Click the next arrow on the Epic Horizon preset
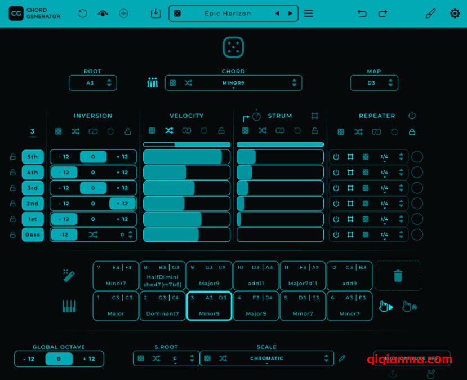Image resolution: width=467 pixels, height=380 pixels. 291,13
